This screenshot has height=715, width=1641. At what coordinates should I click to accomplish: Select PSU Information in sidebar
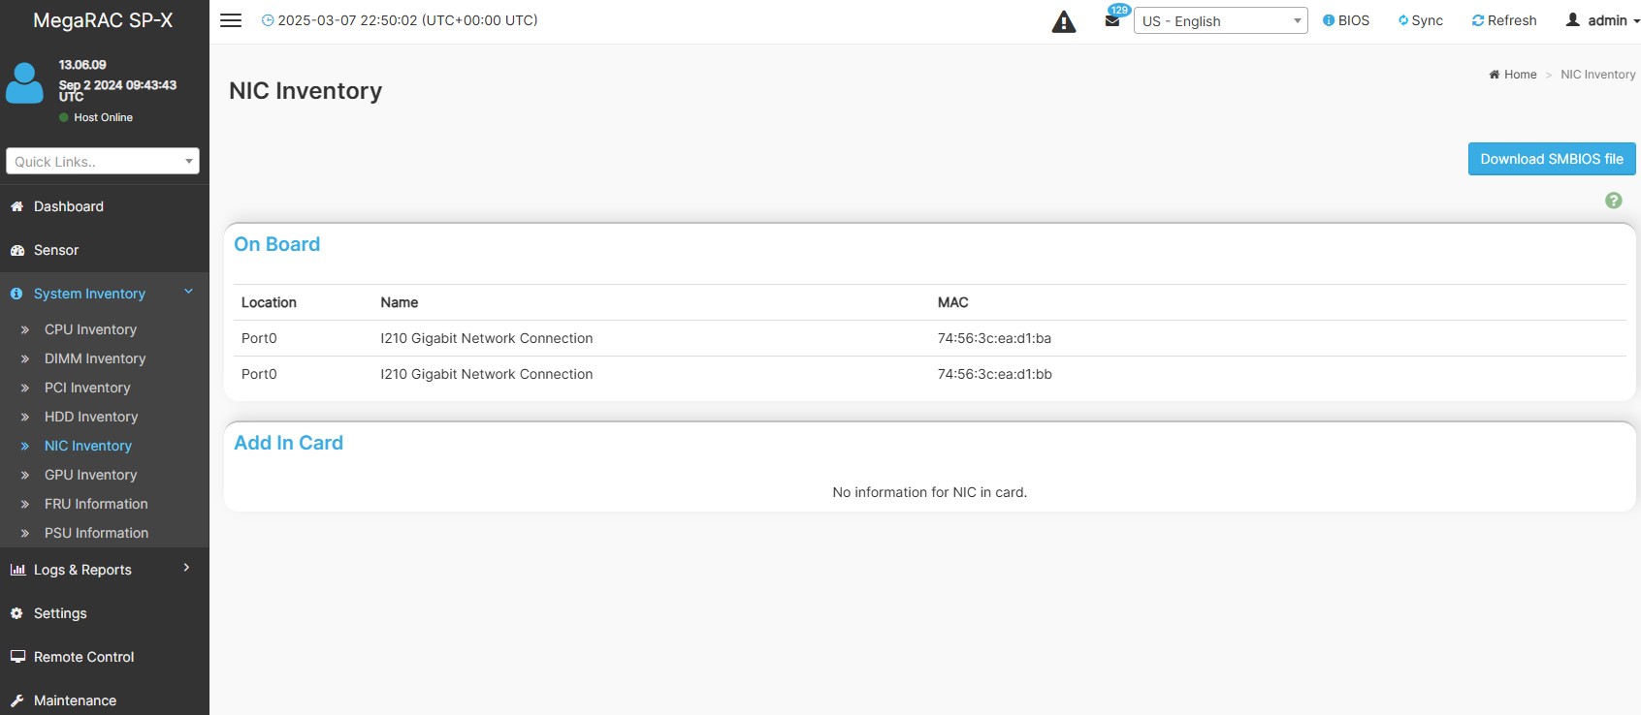tap(96, 533)
